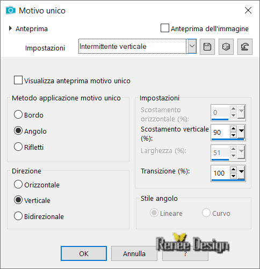Choose the Rifletti method option
This screenshot has width=260, height=269.
tap(18, 147)
